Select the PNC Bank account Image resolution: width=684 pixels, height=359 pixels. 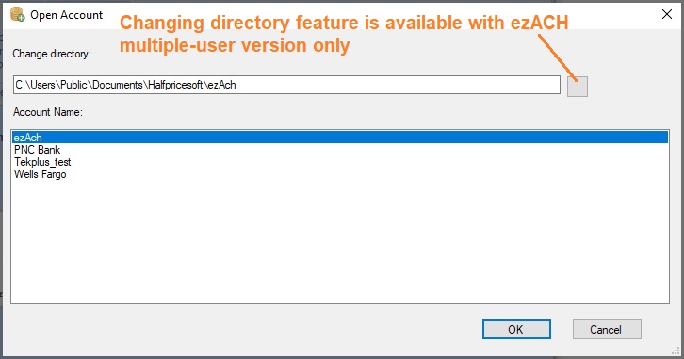[37, 150]
